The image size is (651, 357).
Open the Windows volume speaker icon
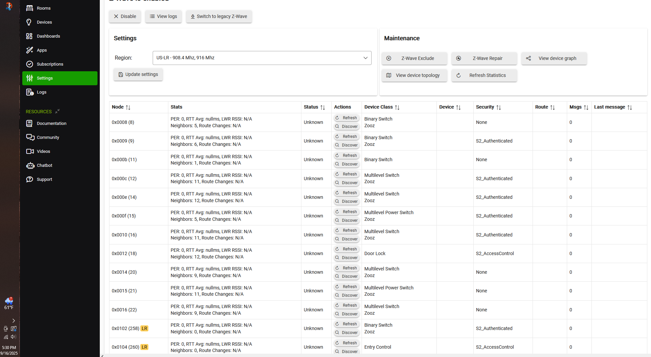[x=13, y=337]
